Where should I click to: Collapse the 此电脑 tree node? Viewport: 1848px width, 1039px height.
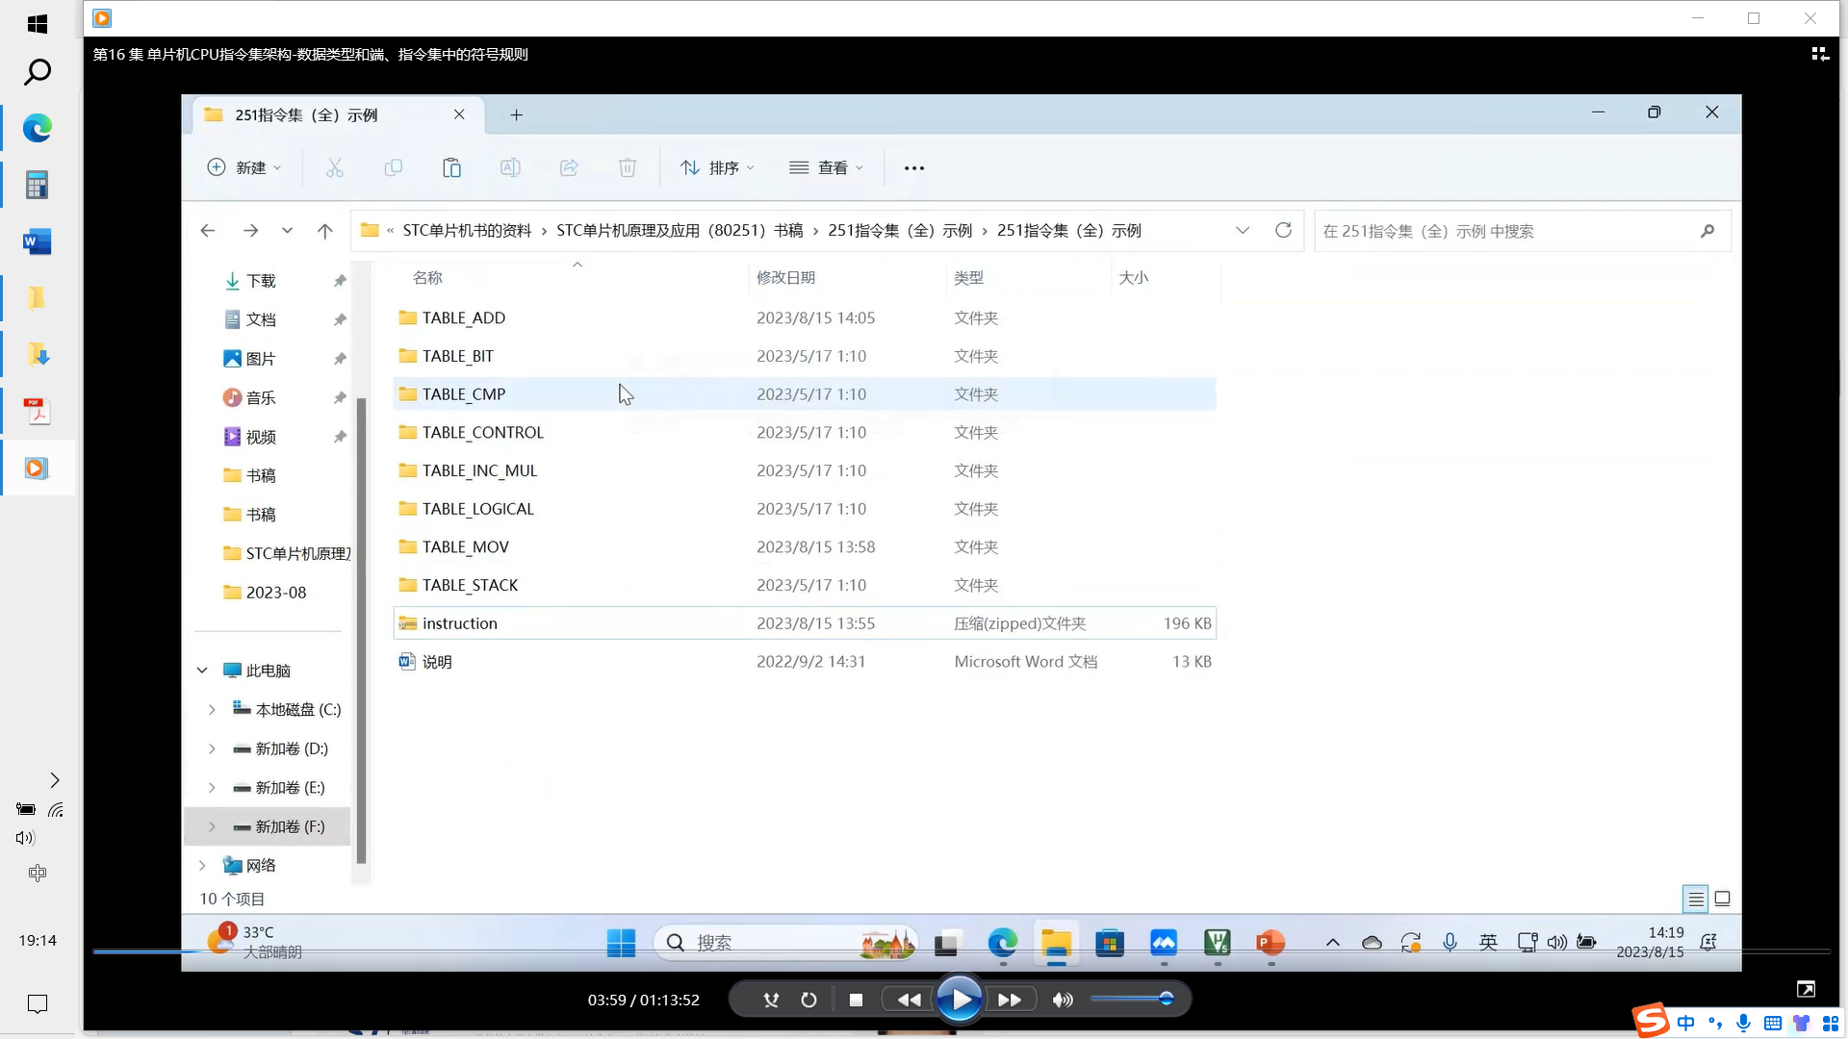(x=202, y=671)
